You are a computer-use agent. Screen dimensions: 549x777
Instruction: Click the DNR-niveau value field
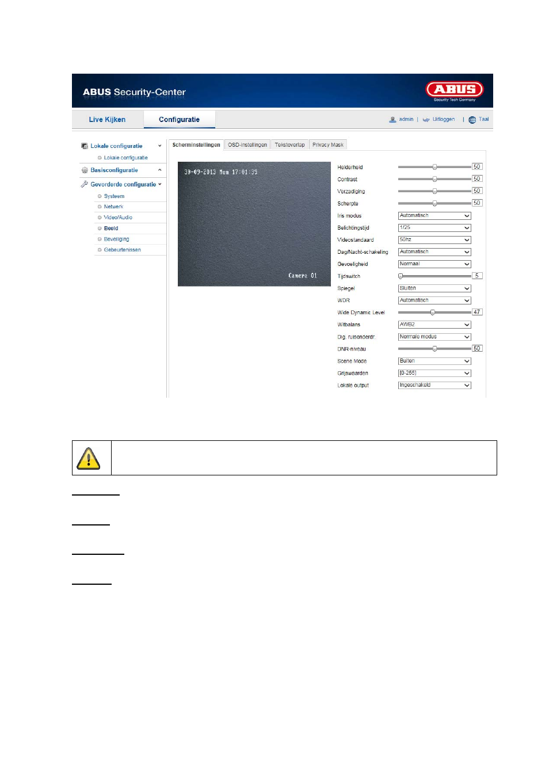(x=477, y=349)
